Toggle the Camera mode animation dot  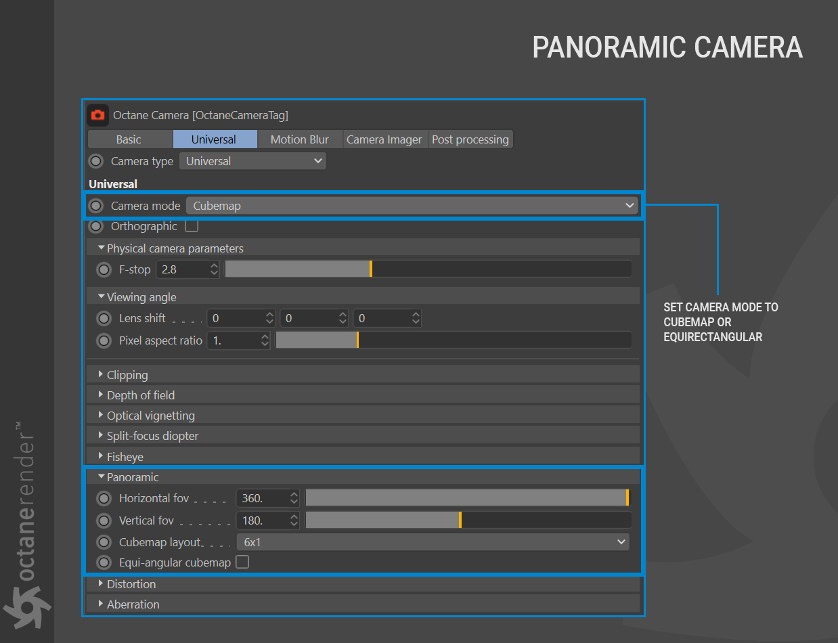click(96, 206)
